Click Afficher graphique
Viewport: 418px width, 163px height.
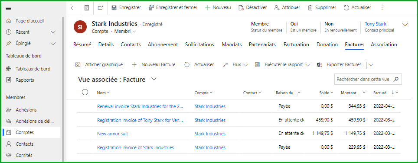(99, 64)
